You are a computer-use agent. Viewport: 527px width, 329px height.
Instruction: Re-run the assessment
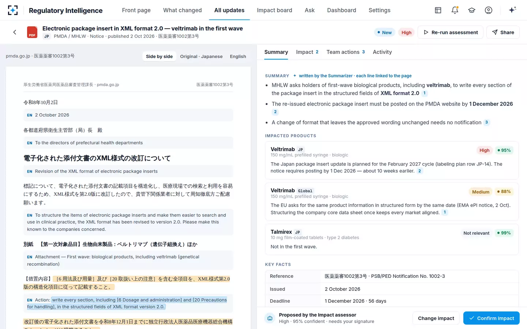[x=451, y=32]
